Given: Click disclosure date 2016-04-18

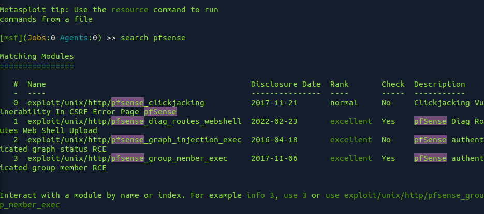Looking at the screenshot, I should [274, 140].
